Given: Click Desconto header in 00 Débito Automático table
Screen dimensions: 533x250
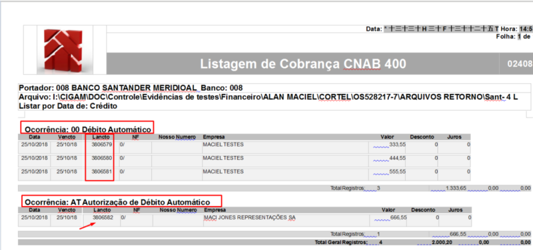Looking at the screenshot, I should click(422, 137).
